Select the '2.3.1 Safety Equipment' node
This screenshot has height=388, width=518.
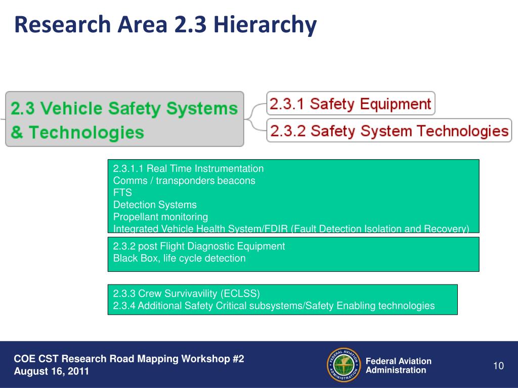tap(351, 103)
